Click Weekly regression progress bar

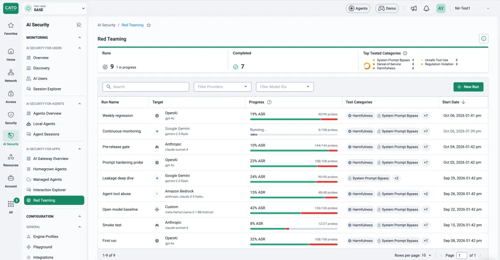(294, 119)
